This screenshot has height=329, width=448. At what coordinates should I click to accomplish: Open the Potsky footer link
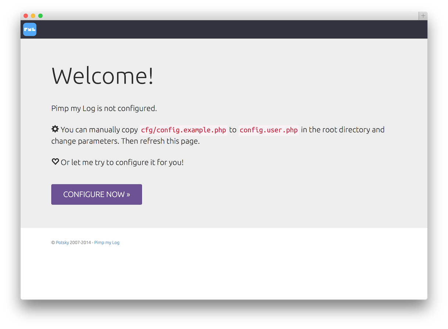tap(62, 243)
